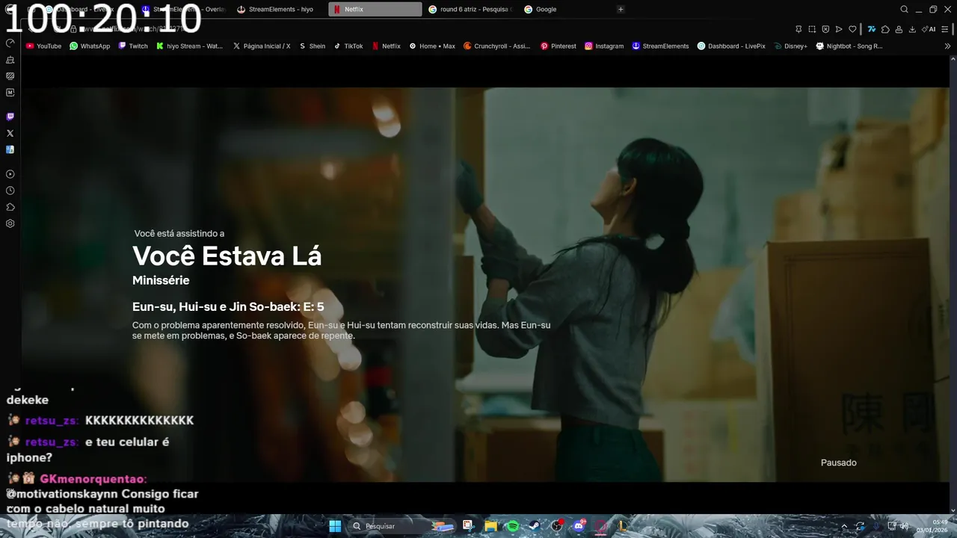The image size is (957, 538).
Task: Open the Disney+ bookmark
Action: pyautogui.click(x=791, y=46)
